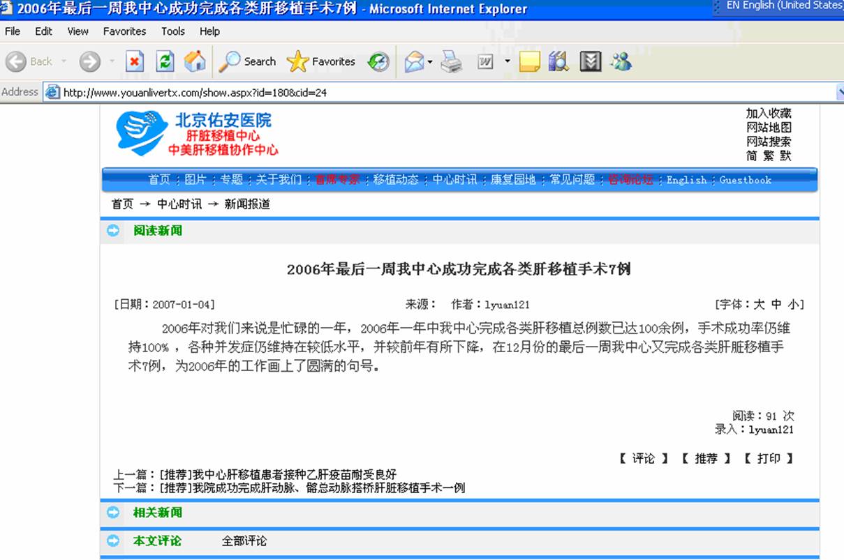Expand the Edit with Word dropdown arrow
Screen dimensions: 844x560
(x=507, y=61)
